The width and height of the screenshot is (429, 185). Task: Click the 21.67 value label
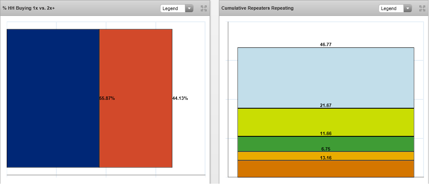pyautogui.click(x=326, y=105)
